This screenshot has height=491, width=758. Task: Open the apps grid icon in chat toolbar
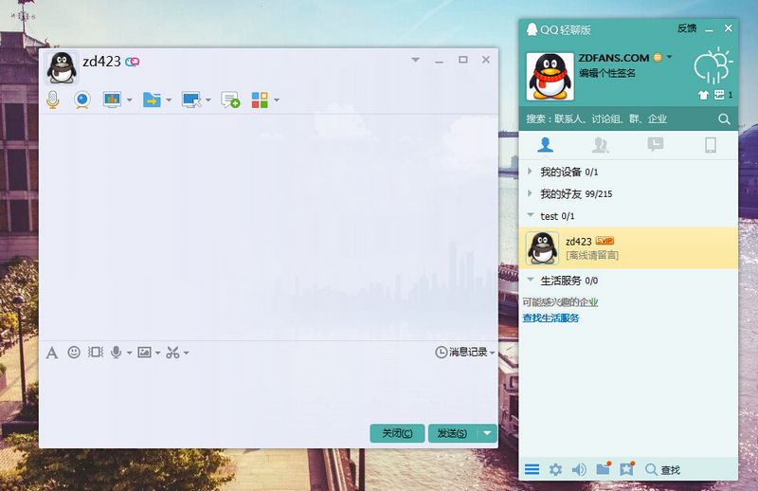tap(260, 100)
